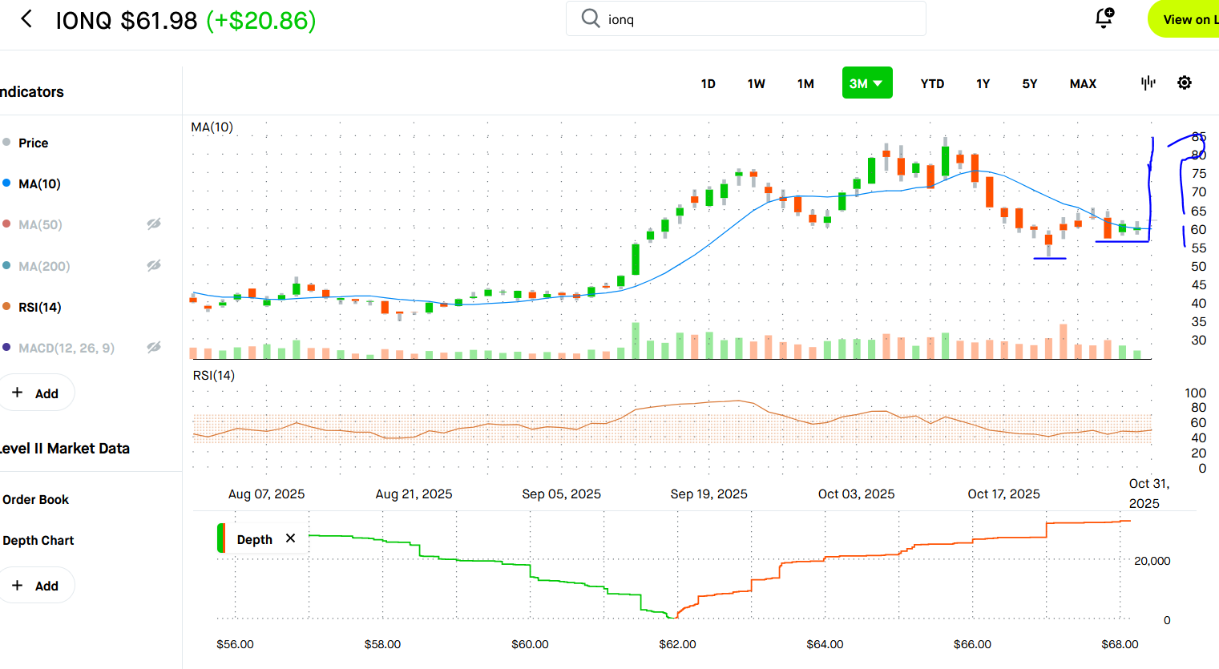Click the $66.00 depth axis label
1219x669 pixels.
click(x=972, y=644)
